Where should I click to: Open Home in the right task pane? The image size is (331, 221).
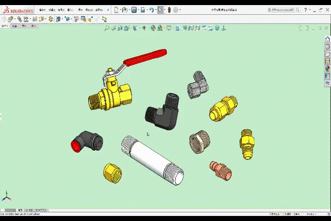[x=327, y=39]
